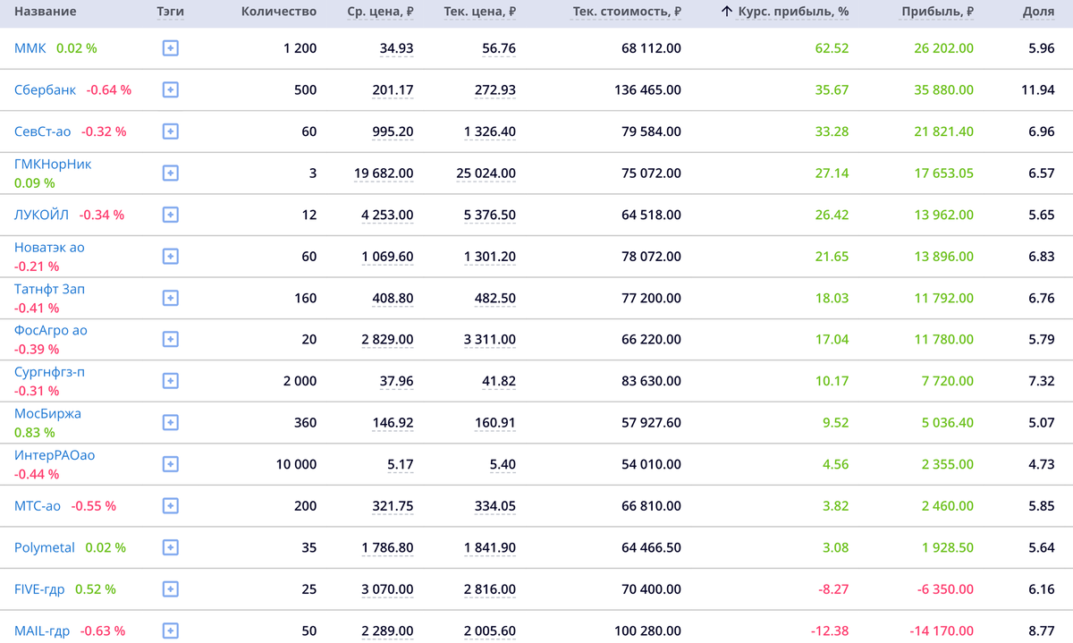Click the Количество column header

pyautogui.click(x=279, y=13)
